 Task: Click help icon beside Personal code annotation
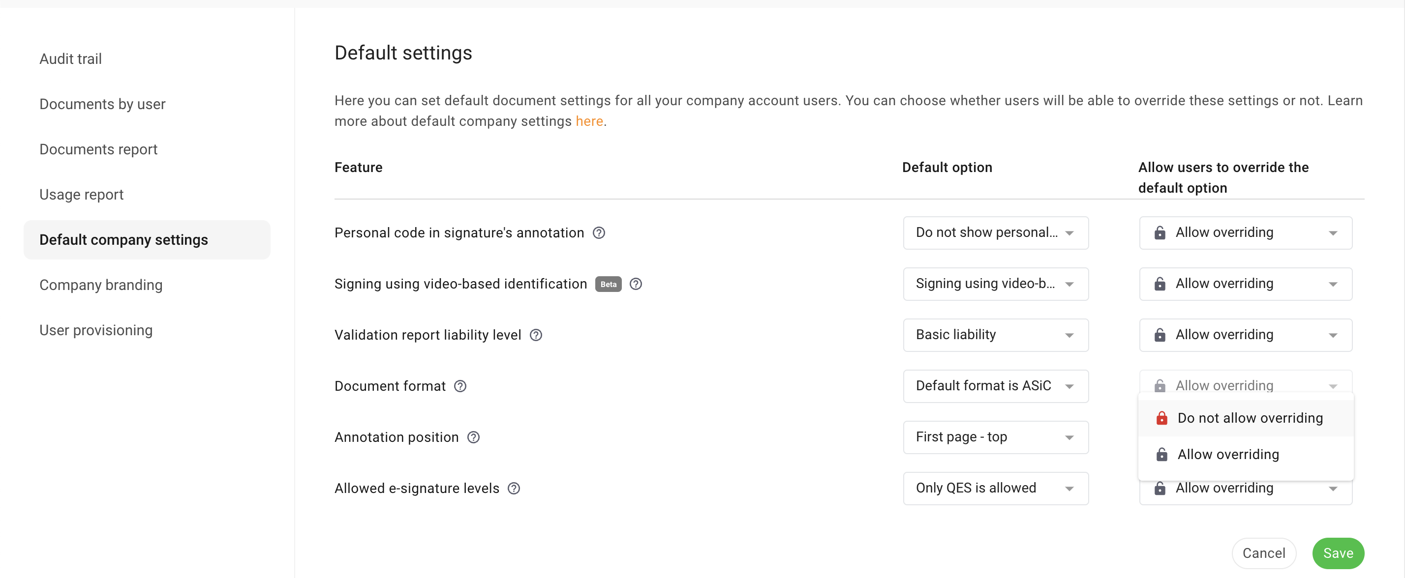point(599,233)
